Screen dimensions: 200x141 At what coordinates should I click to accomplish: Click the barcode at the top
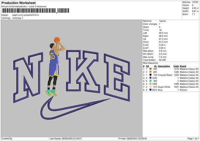(x=35, y=11)
